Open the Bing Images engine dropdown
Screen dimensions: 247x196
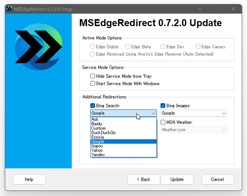pyautogui.click(x=193, y=113)
